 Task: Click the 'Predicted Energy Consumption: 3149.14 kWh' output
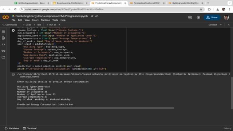pyautogui.click(x=45, y=104)
